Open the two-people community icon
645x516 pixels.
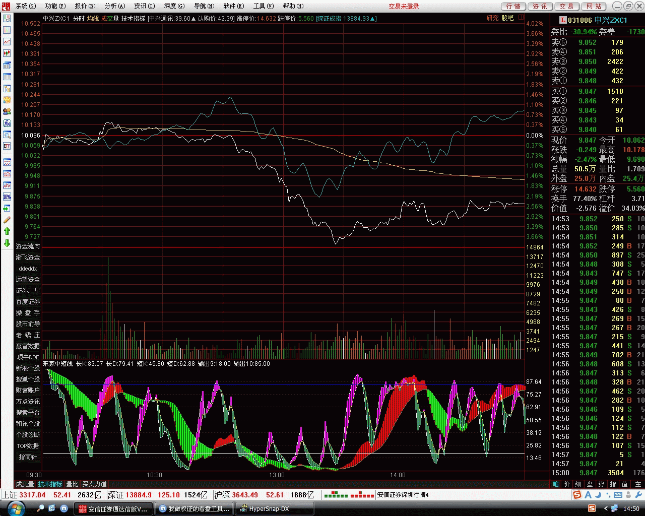click(7, 111)
